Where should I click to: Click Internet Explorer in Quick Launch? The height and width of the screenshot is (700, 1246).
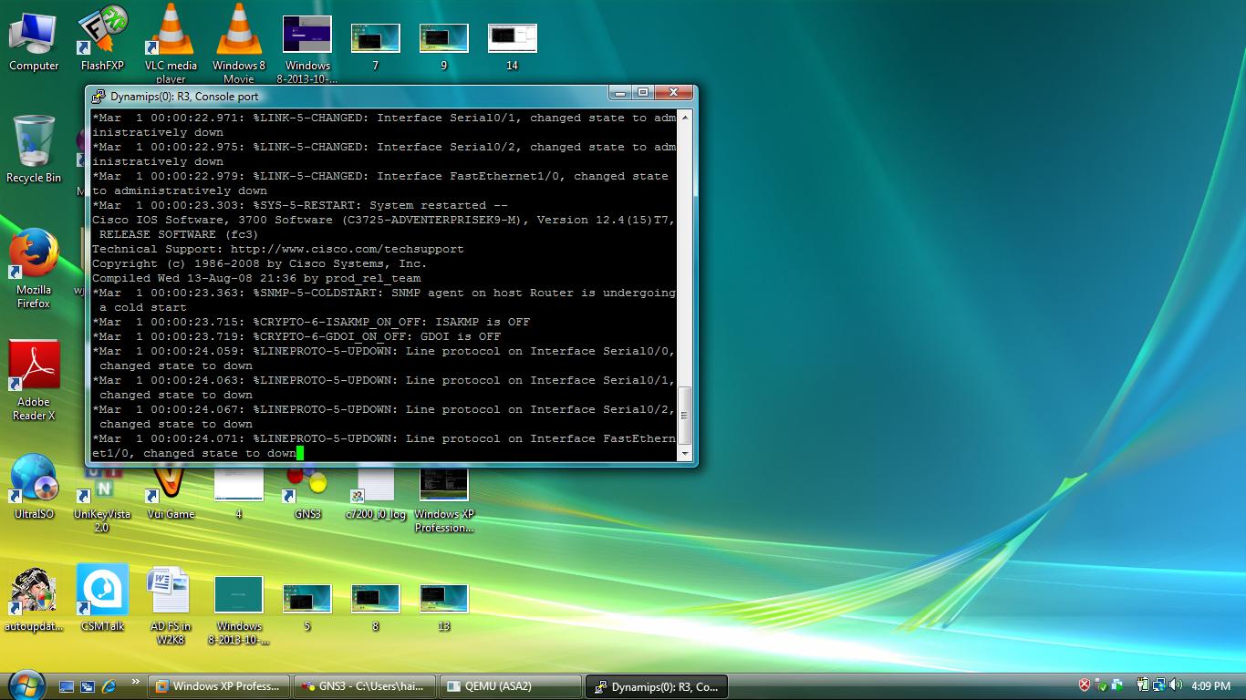tap(109, 686)
